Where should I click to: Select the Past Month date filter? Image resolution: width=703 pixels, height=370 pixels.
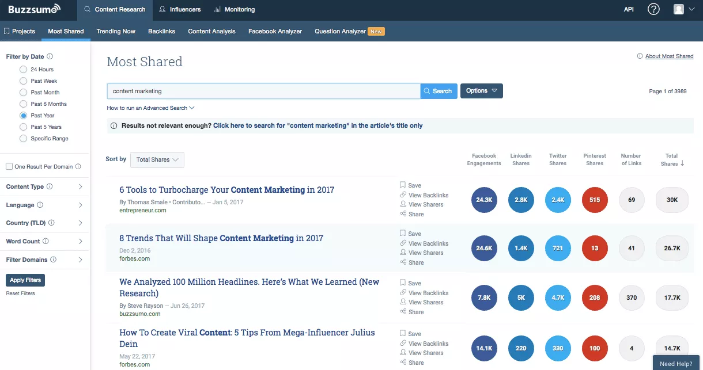pyautogui.click(x=24, y=93)
